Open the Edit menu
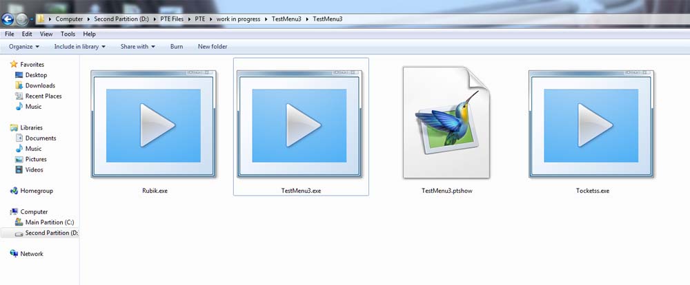Viewport: 690px width, 285px height. 27,34
